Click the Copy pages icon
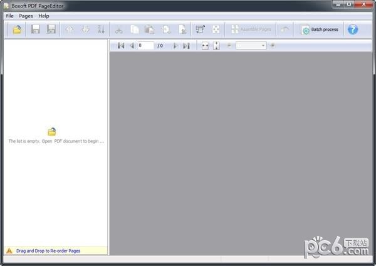The height and width of the screenshot is (266, 376). (135, 29)
